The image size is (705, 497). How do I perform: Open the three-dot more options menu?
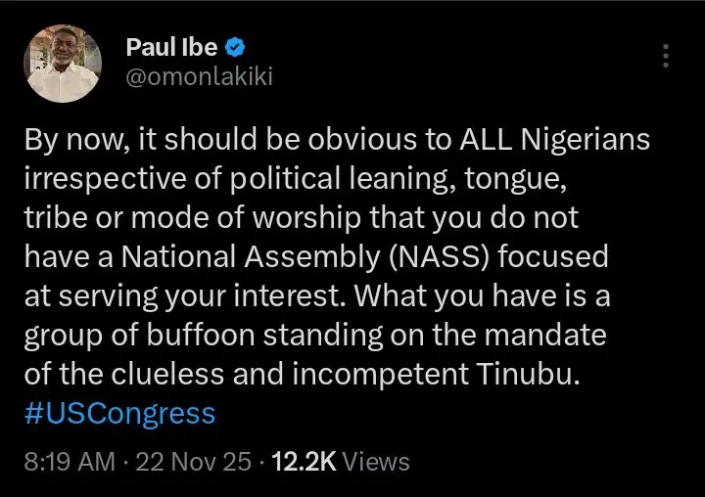[666, 55]
